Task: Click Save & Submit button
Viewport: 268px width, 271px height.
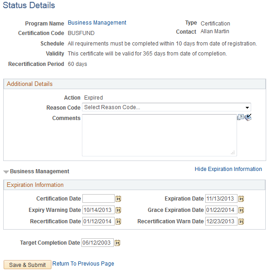Action: [x=27, y=265]
